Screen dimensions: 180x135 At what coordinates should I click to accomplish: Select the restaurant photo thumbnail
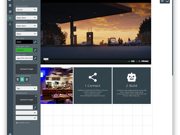click(57, 85)
